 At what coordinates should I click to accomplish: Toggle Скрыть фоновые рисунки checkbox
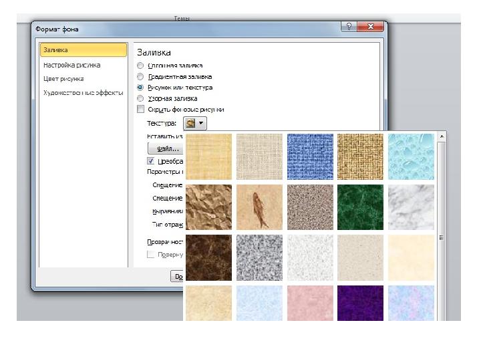tap(140, 109)
